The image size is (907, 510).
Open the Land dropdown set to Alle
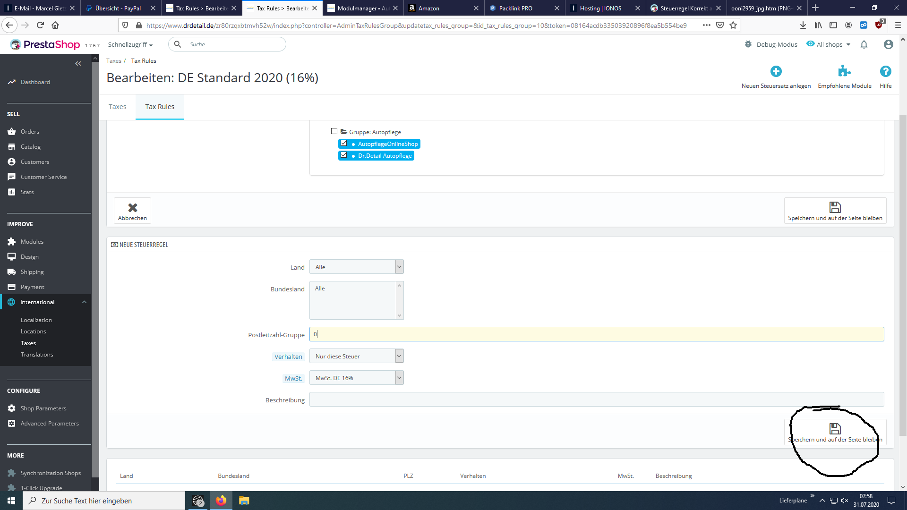356,266
